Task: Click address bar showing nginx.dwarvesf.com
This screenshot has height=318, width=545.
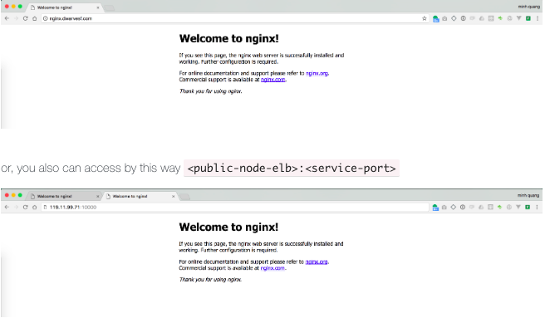Action: tap(234, 18)
